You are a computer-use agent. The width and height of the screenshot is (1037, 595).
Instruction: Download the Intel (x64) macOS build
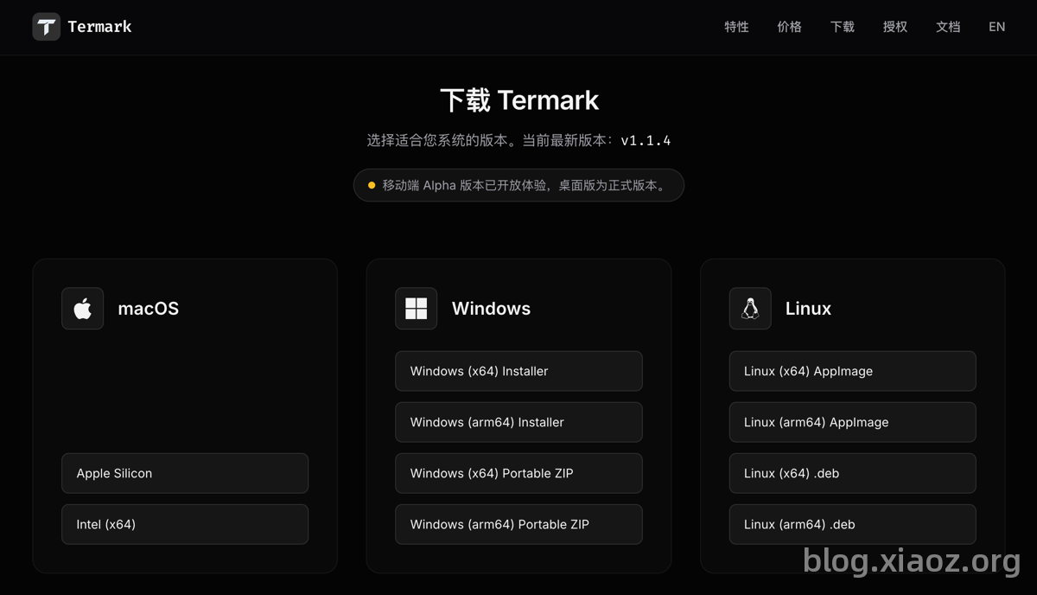[x=185, y=524]
